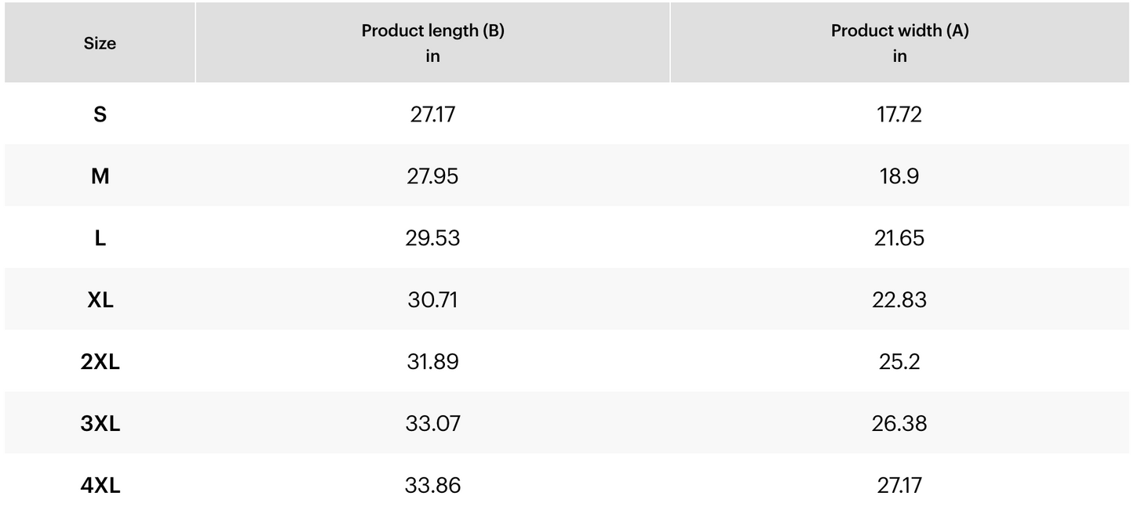Click the 27.17 length value for S
The image size is (1134, 514).
[x=432, y=114]
